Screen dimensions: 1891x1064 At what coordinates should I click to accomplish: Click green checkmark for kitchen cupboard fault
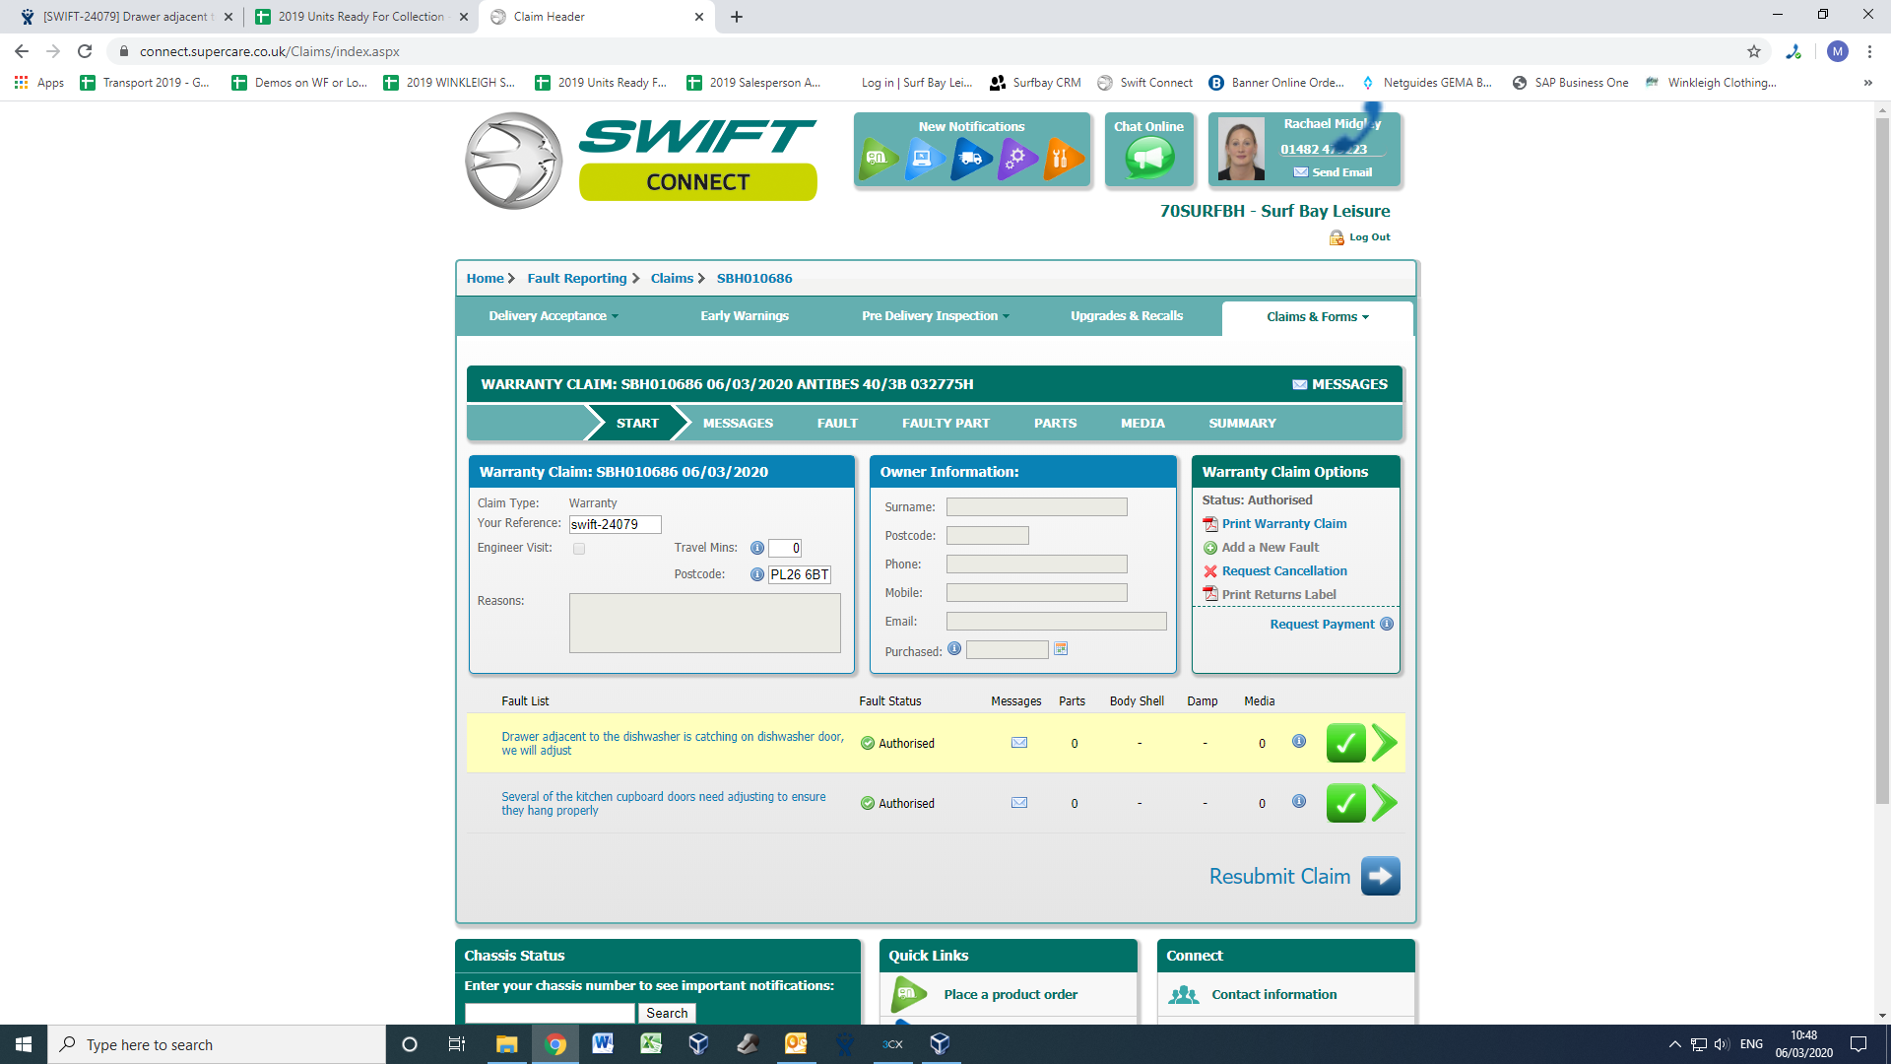pos(1345,803)
